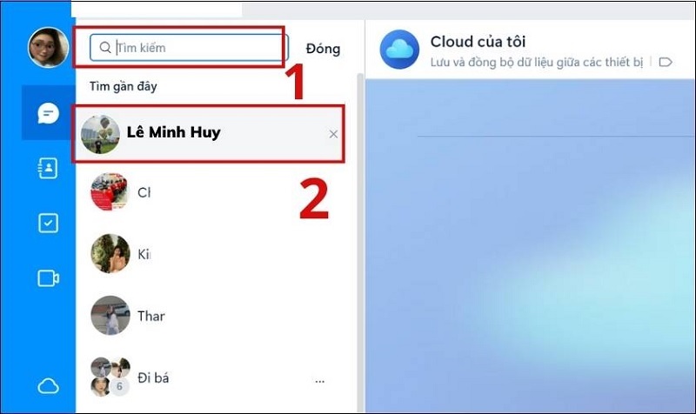The width and height of the screenshot is (696, 414).
Task: Click the Đóng button
Action: (323, 49)
